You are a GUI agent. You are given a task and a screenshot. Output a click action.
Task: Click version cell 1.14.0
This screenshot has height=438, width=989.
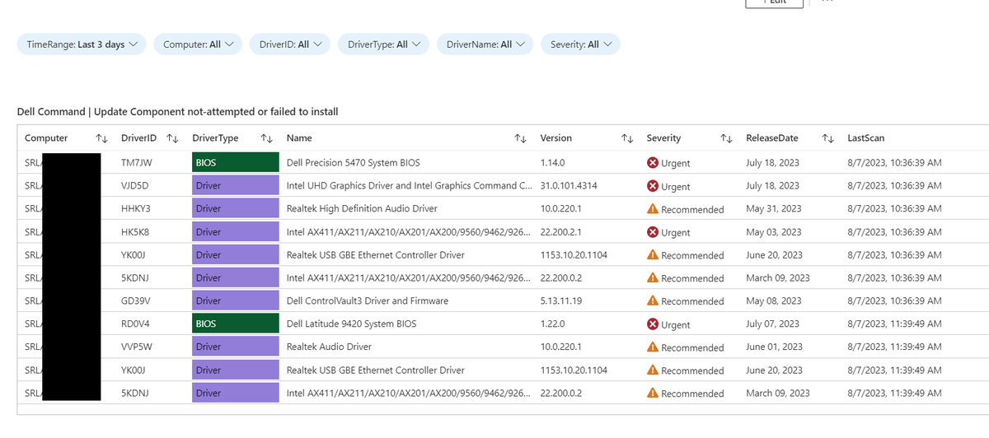[552, 163]
